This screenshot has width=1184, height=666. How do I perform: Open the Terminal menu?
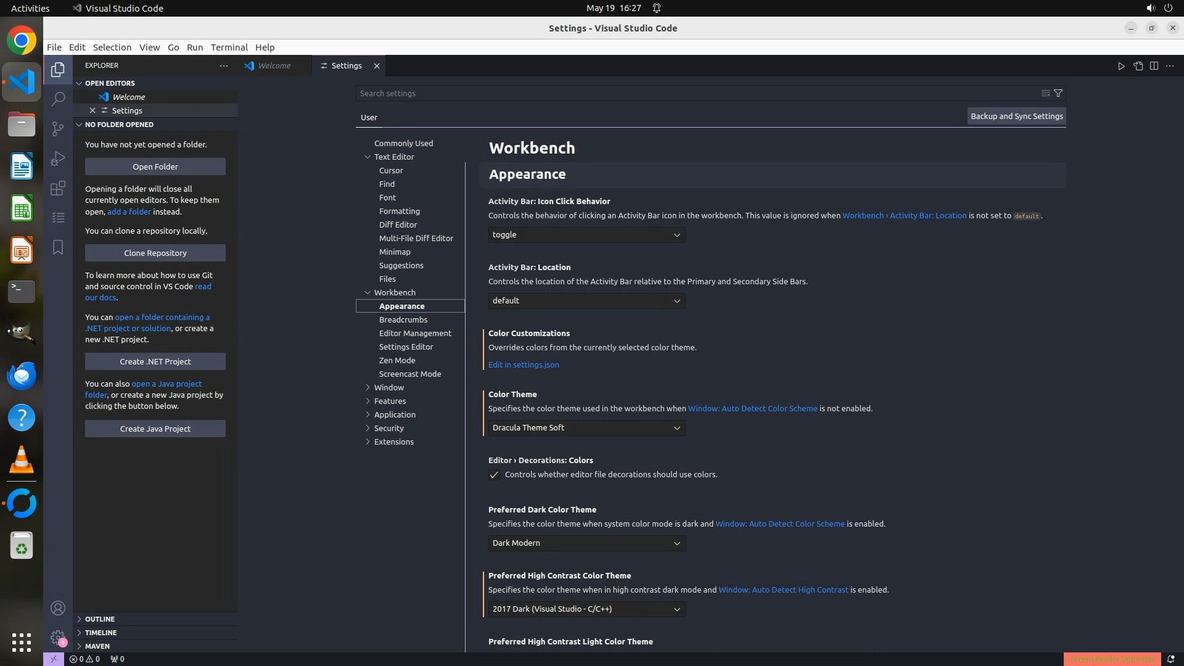click(x=229, y=47)
